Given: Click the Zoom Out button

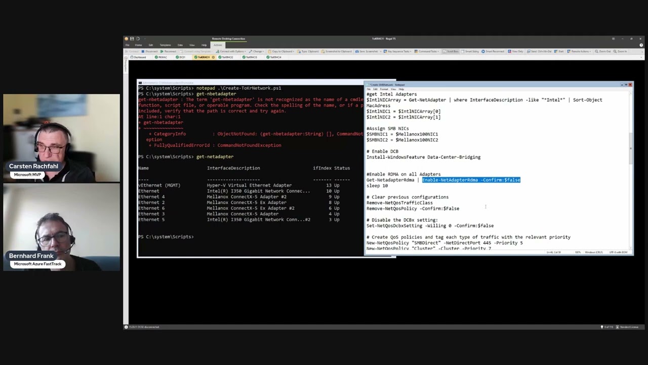Looking at the screenshot, I should point(602,51).
